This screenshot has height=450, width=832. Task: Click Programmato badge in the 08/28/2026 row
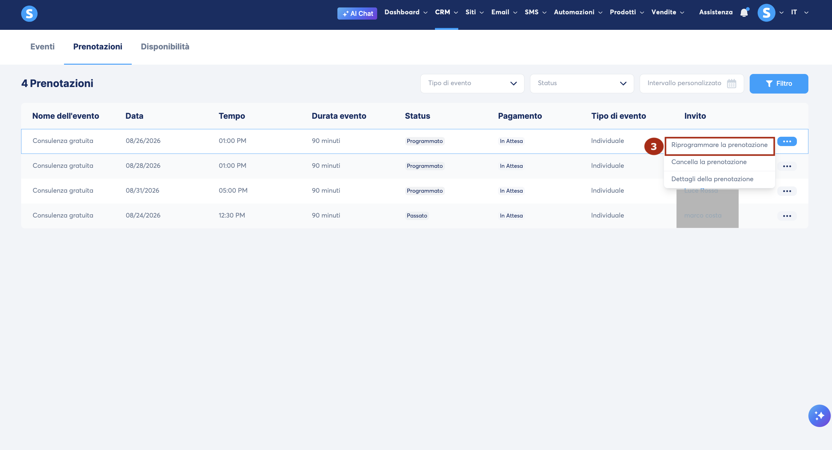tap(424, 166)
